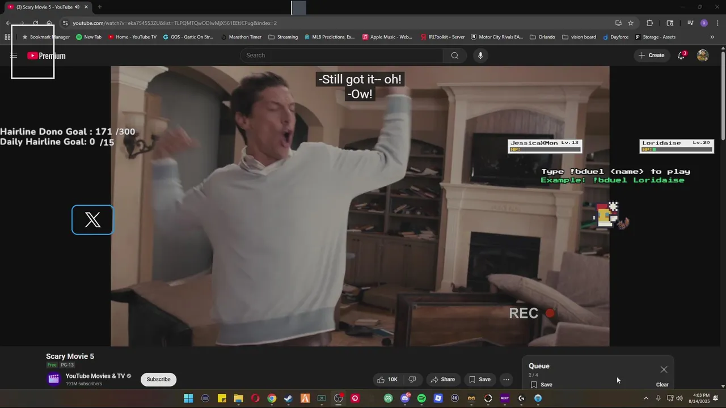
Task: Open more actions three-dot menu
Action: (x=506, y=380)
